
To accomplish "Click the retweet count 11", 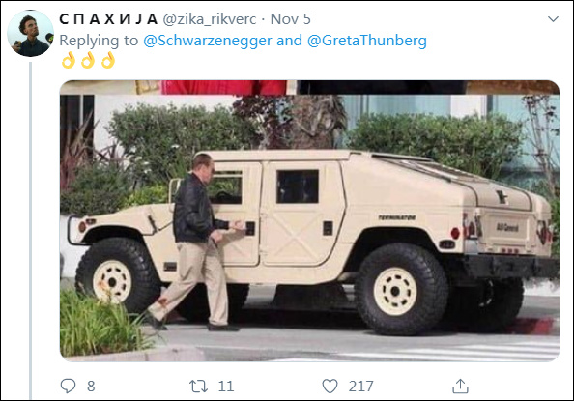I will point(226,387).
